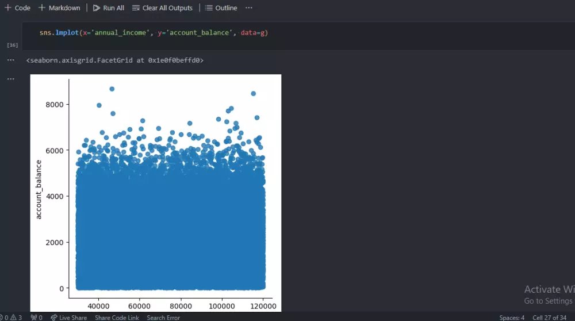Viewport: 575px width, 321px height.
Task: Open the toolbar more actions ellipsis
Action: pyautogui.click(x=248, y=7)
